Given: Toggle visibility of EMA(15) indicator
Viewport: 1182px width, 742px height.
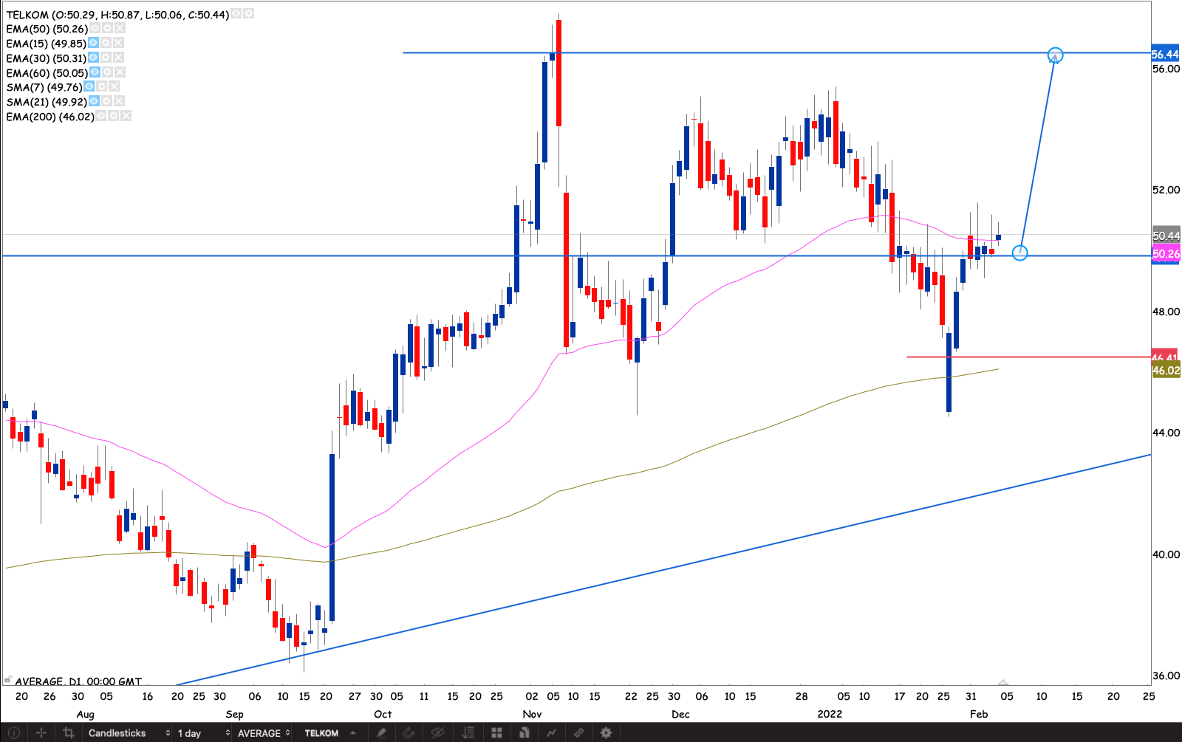Looking at the screenshot, I should (94, 43).
